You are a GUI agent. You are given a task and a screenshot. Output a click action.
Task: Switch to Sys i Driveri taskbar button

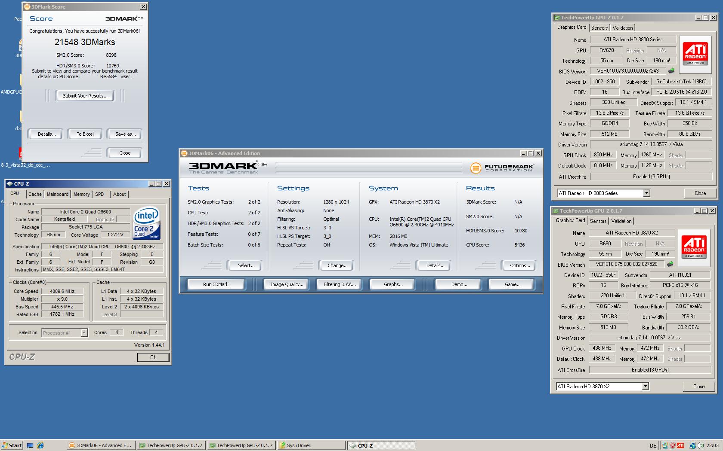tap(311, 445)
